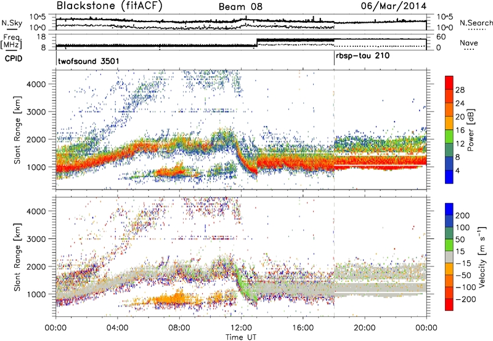Select the "Beam 08" heading
This screenshot has width=493, height=341.
pos(240,7)
